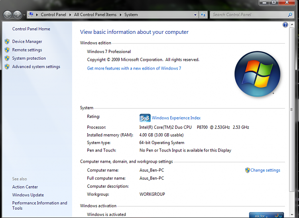Select All Control Panel Items breadcrumb
299x218 pixels.
pyautogui.click(x=95, y=15)
